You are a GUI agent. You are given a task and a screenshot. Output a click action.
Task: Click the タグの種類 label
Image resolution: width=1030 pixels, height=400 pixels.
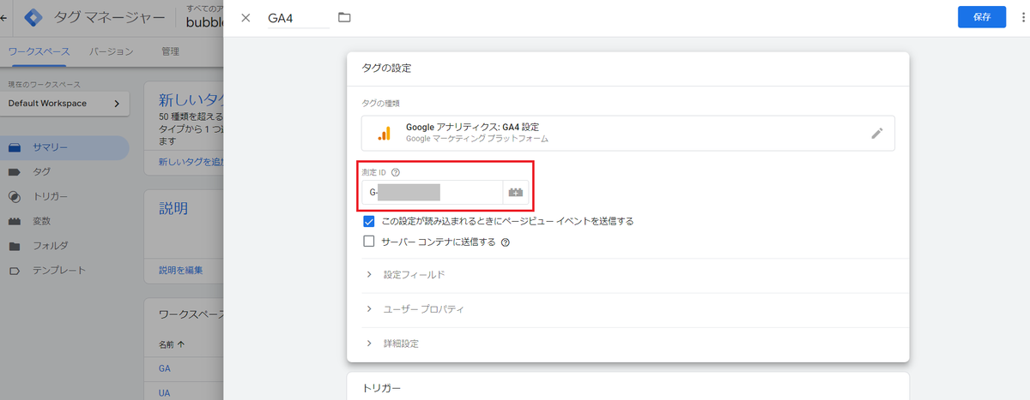(x=381, y=103)
